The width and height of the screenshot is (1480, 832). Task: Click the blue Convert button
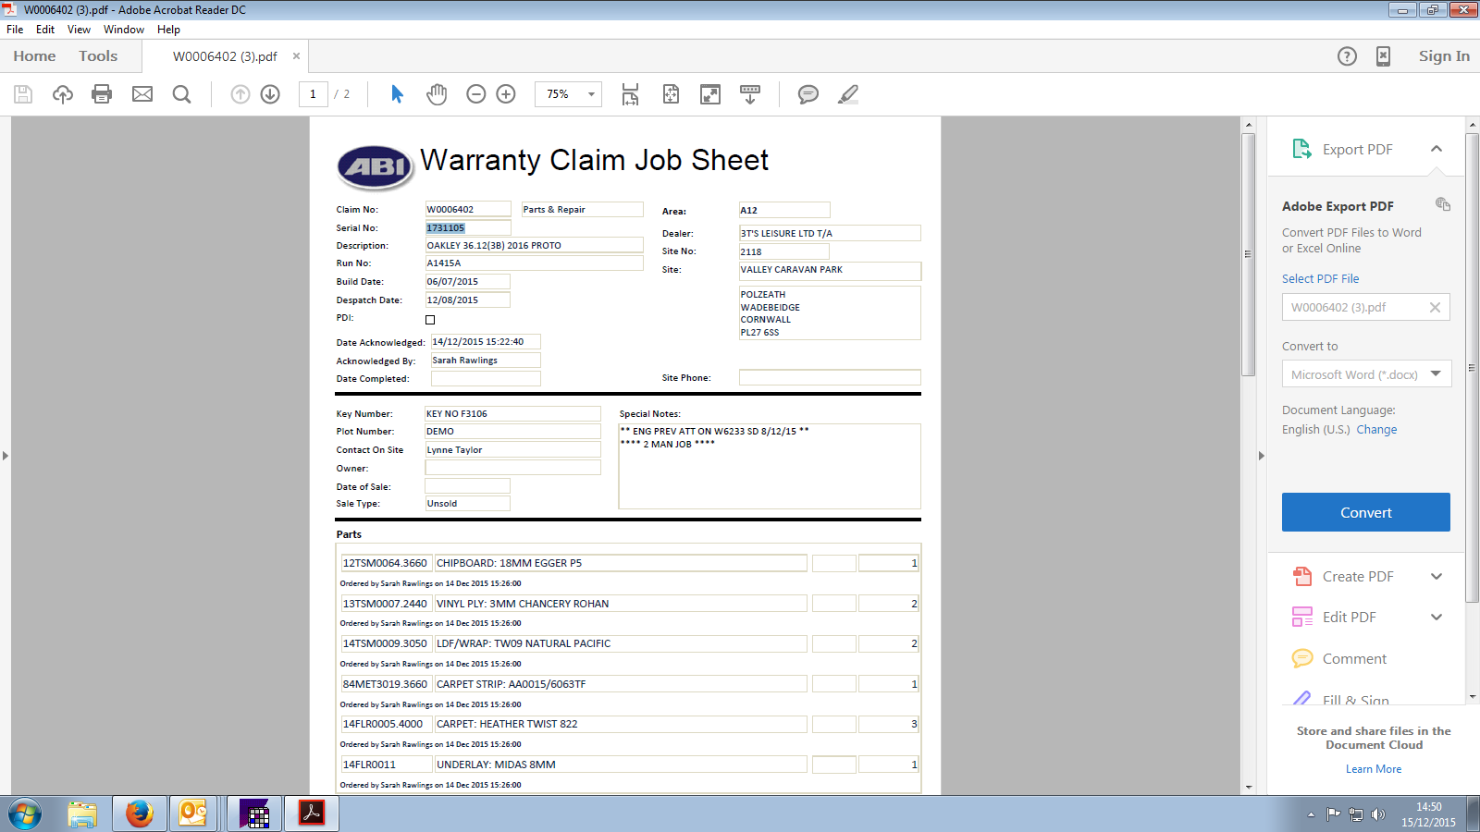coord(1365,512)
